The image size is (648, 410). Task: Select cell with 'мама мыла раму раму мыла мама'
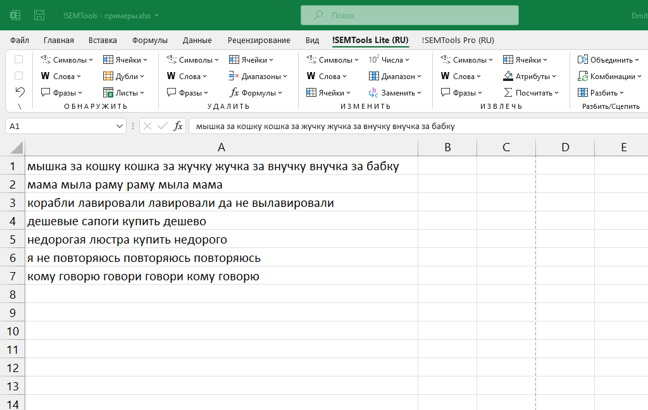(x=221, y=184)
